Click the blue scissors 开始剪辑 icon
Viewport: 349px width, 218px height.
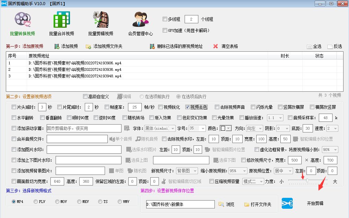287,203
